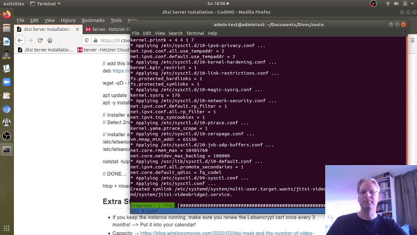Switch to Jitsi Server Installation tab
Screen dimensions: 417x235
pyautogui.click(x=48, y=29)
